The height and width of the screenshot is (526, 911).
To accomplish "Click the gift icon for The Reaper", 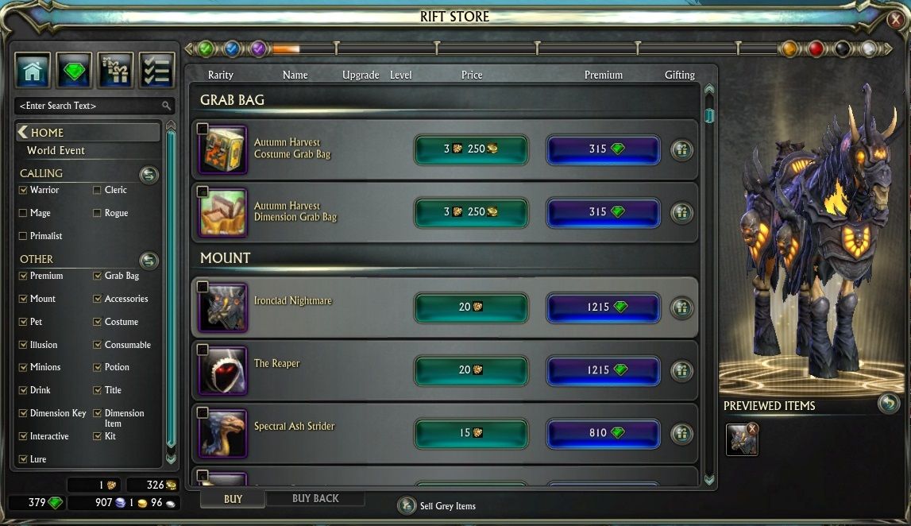I will tap(681, 370).
